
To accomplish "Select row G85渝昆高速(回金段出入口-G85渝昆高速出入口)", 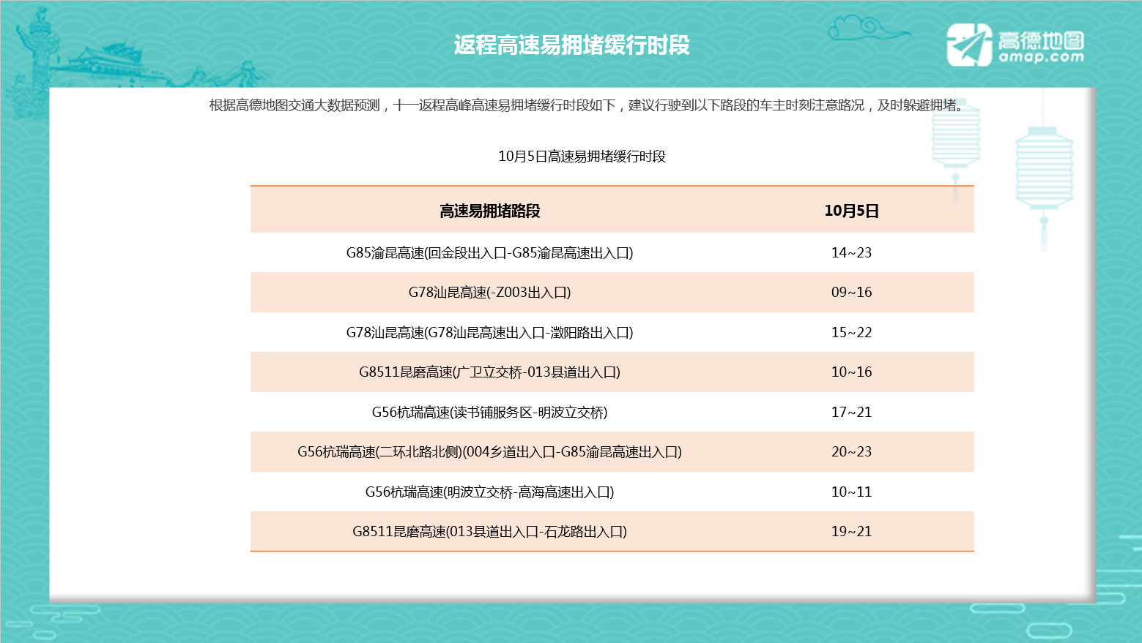I will pyautogui.click(x=612, y=252).
